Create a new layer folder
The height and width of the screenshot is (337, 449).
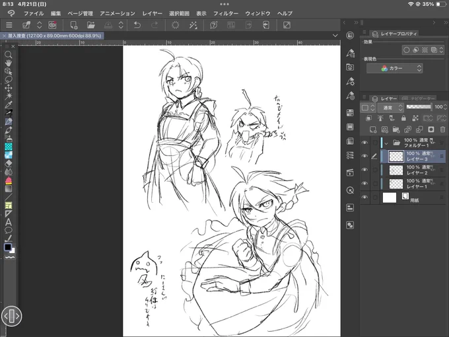[396, 130]
